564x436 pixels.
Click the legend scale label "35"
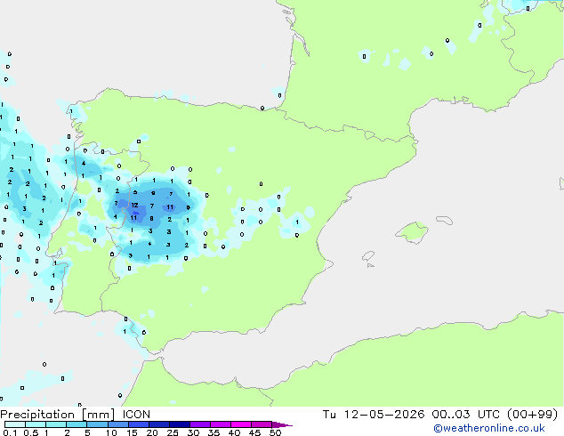coord(214,432)
